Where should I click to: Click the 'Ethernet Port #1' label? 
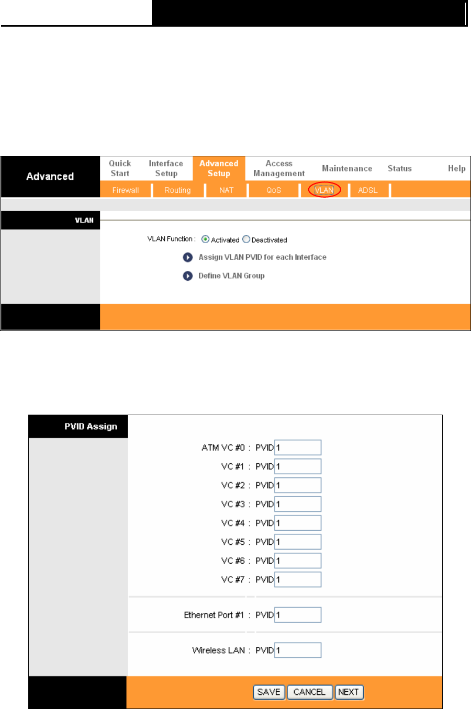(214, 615)
